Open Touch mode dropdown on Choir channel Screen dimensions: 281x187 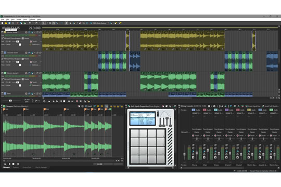(212, 136)
